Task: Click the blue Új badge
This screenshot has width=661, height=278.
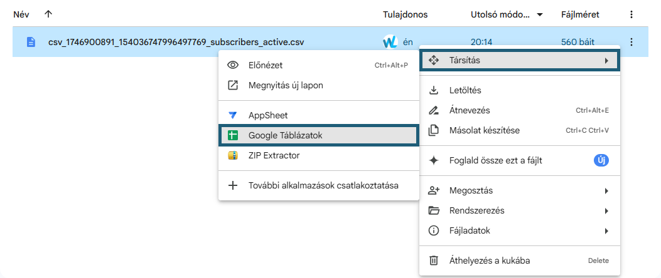Action: coord(601,160)
